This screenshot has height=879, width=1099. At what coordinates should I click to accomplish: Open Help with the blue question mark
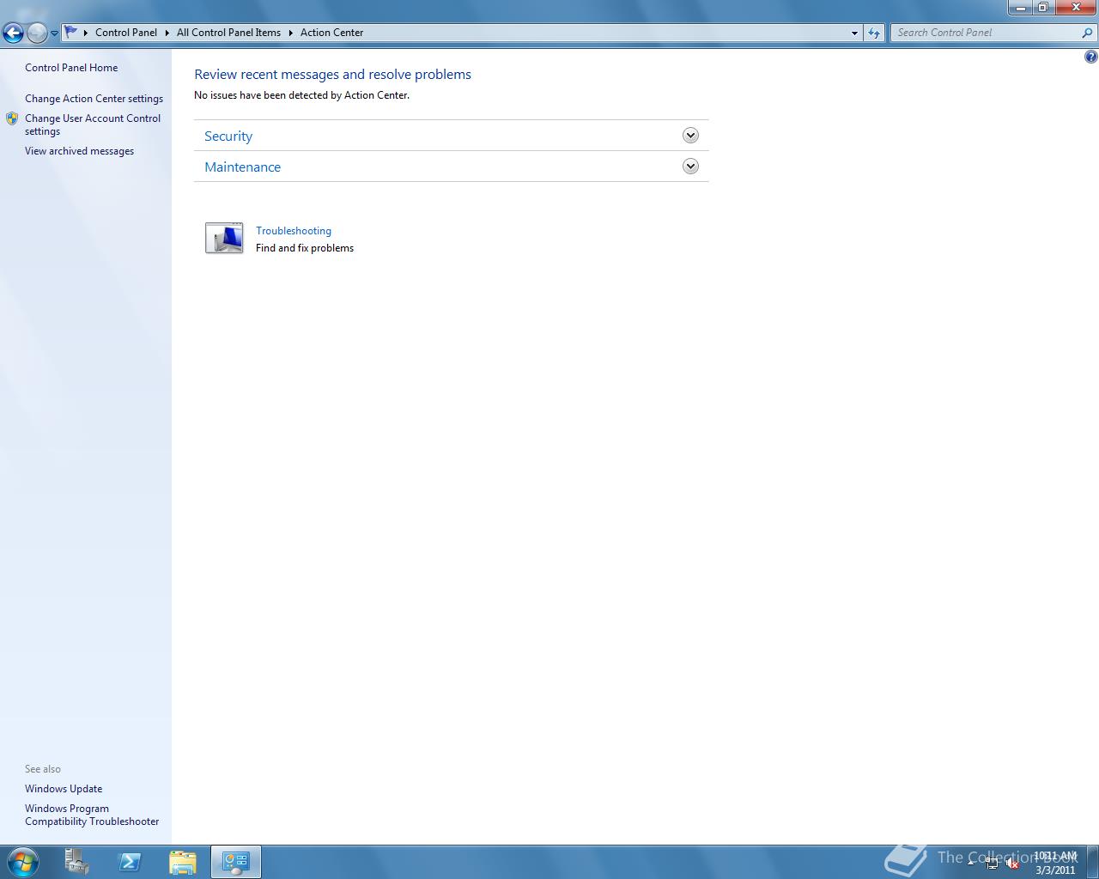(1090, 57)
